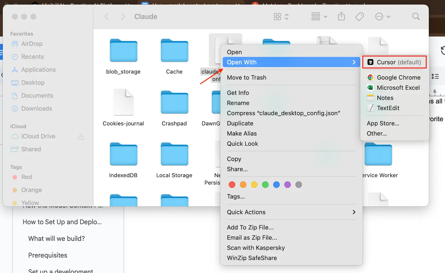445x273 pixels.
Task: Go forward with the Finder forward arrow
Action: [x=123, y=17]
